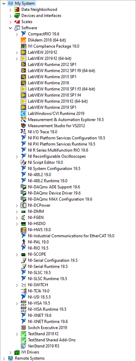Viewport: 136px width, 361px height.
Task: Expand the NI-VISA 19.5 entry
Action: [x=17, y=303]
